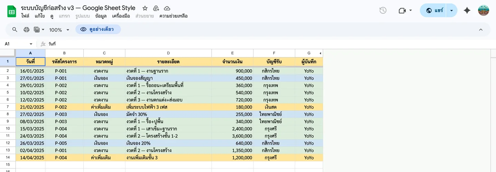Viewport: 496px width, 172px height.
Task: Select date cell 26/03/2025
Action: click(x=30, y=143)
